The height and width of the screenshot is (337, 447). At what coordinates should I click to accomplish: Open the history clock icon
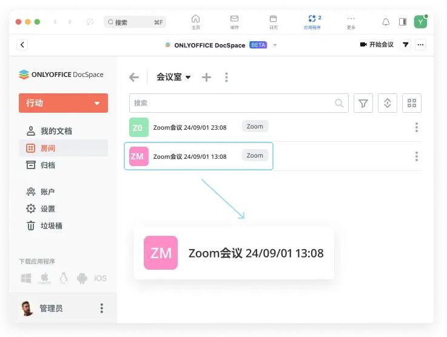click(90, 22)
